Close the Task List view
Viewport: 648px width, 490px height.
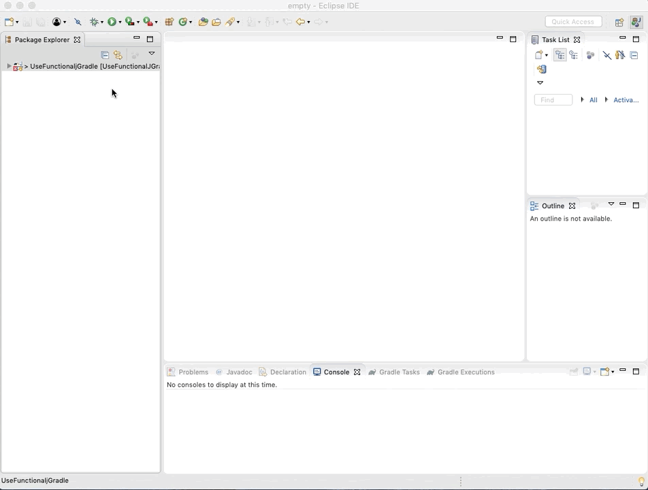(577, 39)
